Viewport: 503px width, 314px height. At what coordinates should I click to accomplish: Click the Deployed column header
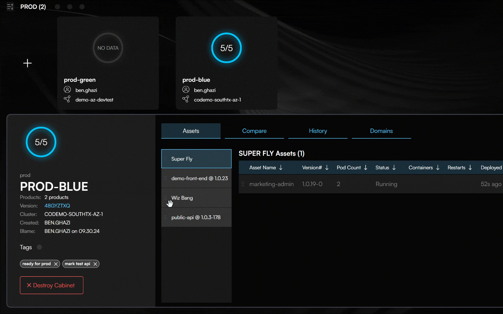point(491,167)
